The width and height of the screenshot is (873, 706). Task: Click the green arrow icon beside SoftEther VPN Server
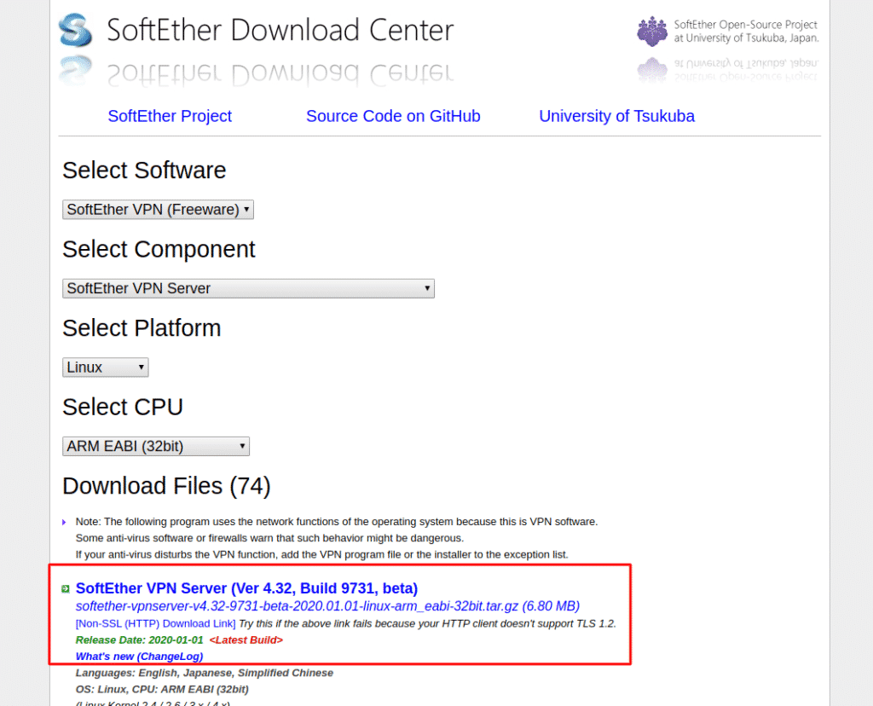click(66, 589)
